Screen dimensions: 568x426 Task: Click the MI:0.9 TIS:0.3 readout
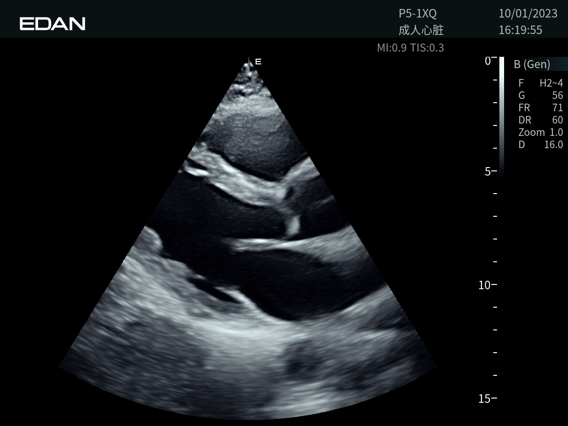[410, 47]
